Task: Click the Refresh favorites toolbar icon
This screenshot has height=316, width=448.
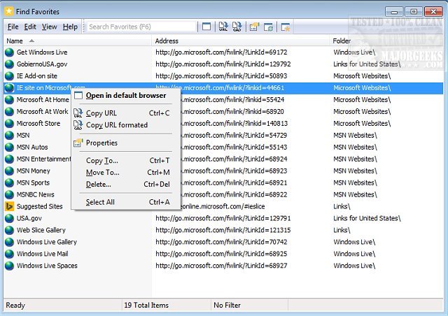Action: point(268,27)
